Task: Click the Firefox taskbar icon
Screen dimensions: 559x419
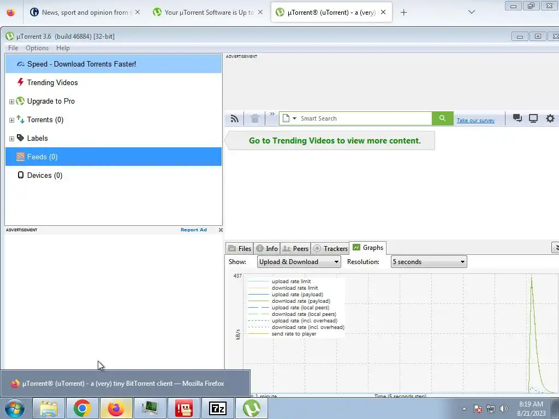Action: (x=116, y=408)
